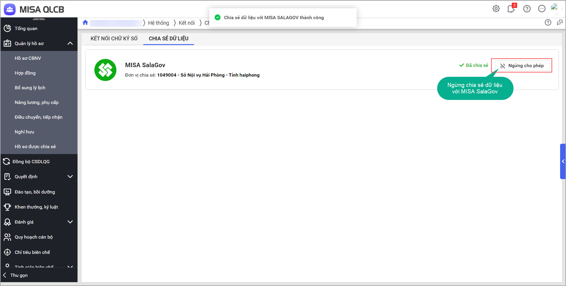Click Ngừng cho phép button
The image size is (566, 286).
click(522, 66)
